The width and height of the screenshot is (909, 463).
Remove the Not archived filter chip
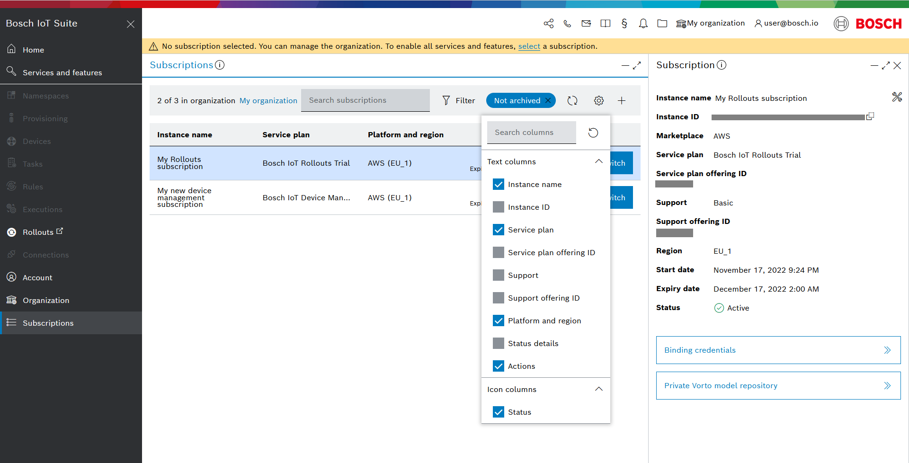(x=548, y=100)
